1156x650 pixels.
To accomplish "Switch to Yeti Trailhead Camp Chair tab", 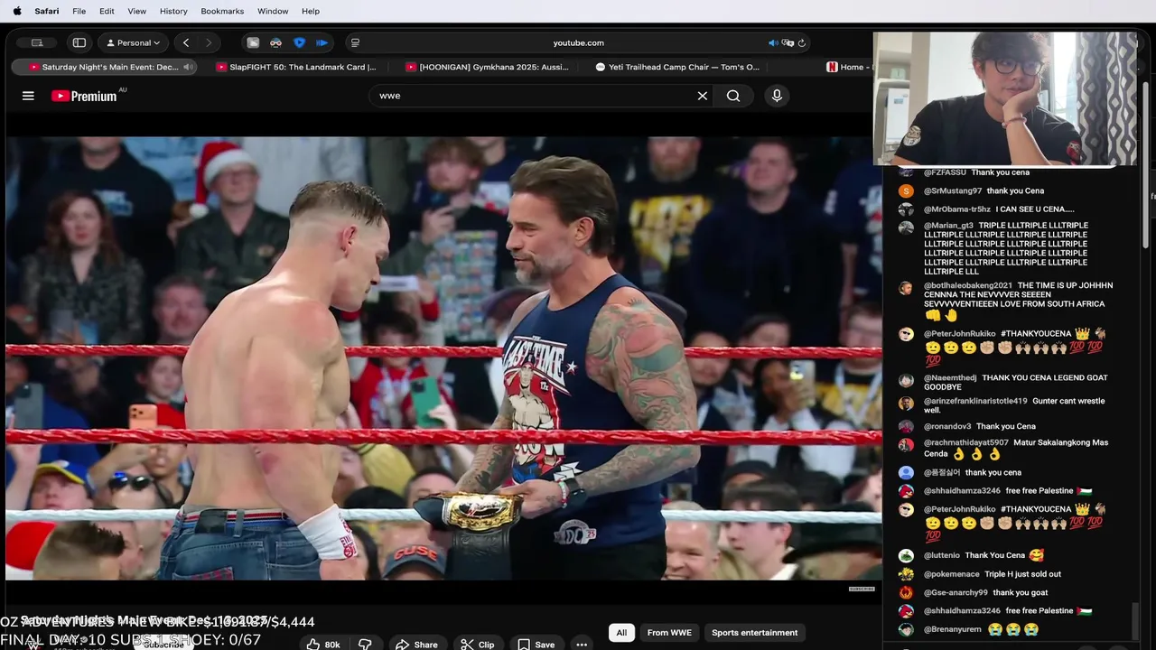I will [677, 67].
